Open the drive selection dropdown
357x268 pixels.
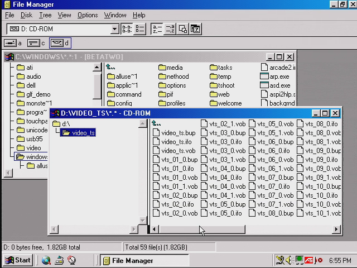pos(114,29)
